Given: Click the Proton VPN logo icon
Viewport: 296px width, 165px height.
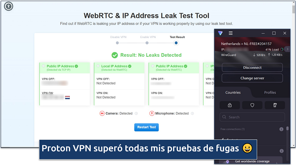Looking at the screenshot, I should [220, 33].
